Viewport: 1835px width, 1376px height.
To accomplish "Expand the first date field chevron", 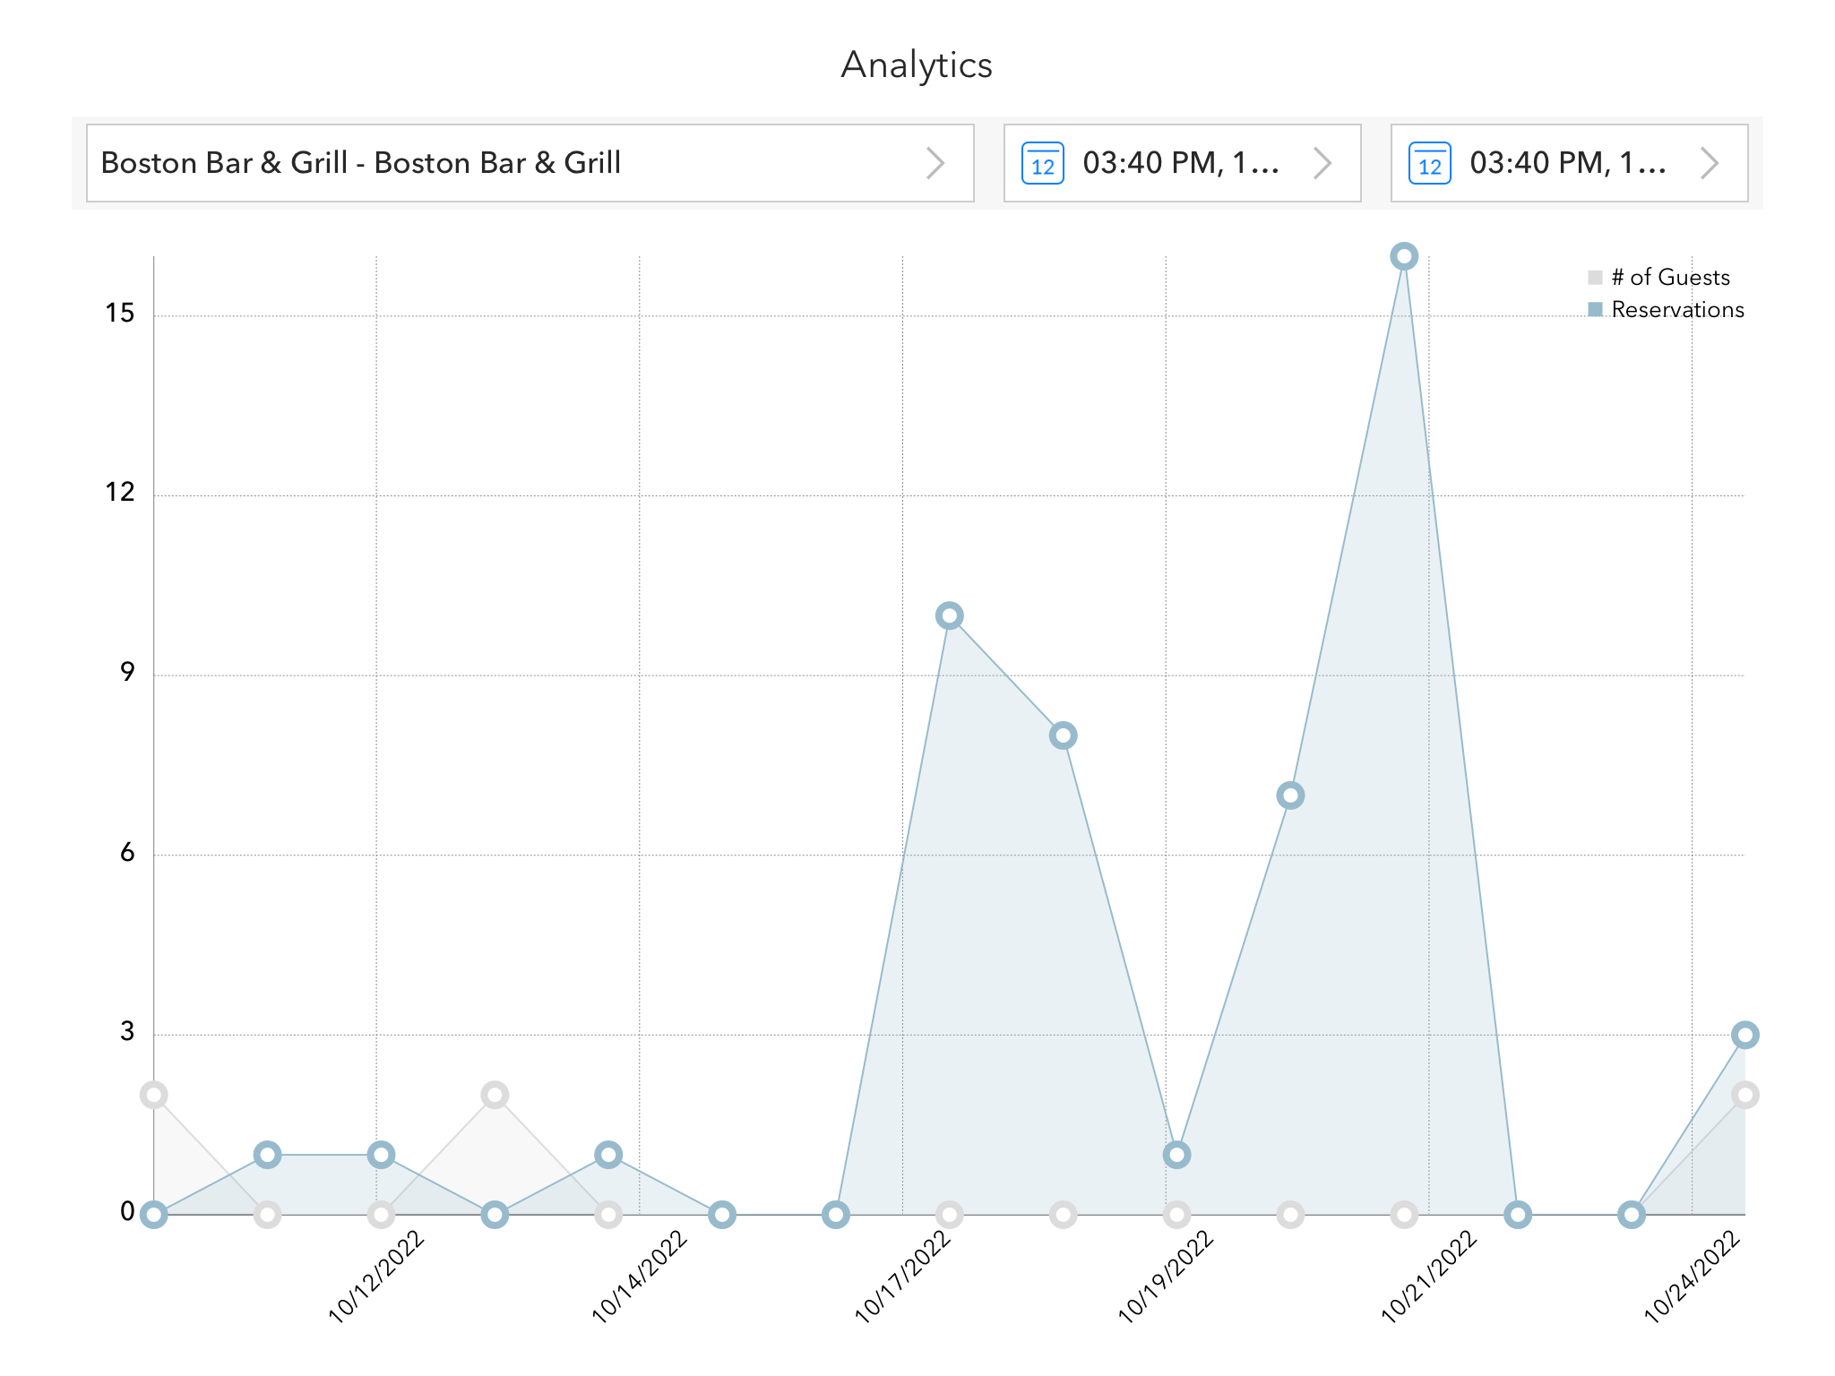I will pyautogui.click(x=1322, y=163).
